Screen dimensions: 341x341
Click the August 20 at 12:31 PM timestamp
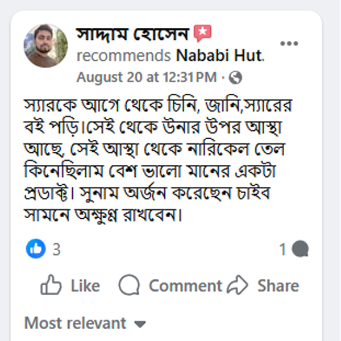[147, 77]
